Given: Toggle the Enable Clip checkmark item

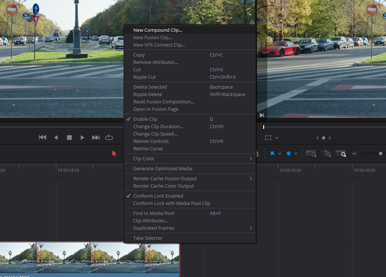Looking at the screenshot, I should click(x=190, y=119).
